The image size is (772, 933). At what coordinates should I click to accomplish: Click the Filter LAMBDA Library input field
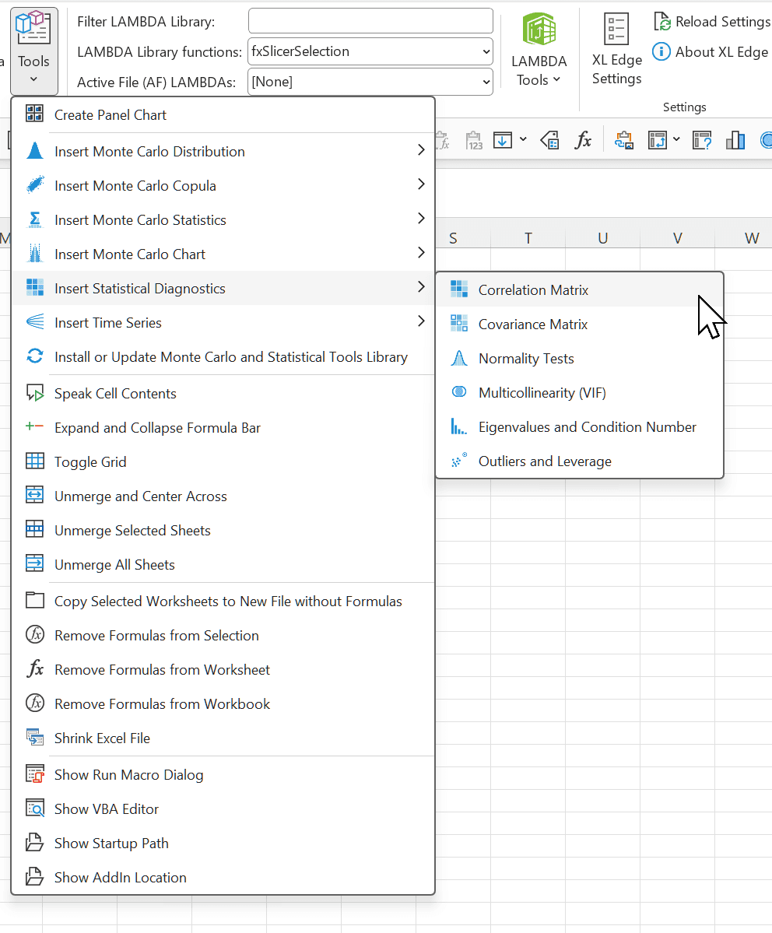point(370,22)
